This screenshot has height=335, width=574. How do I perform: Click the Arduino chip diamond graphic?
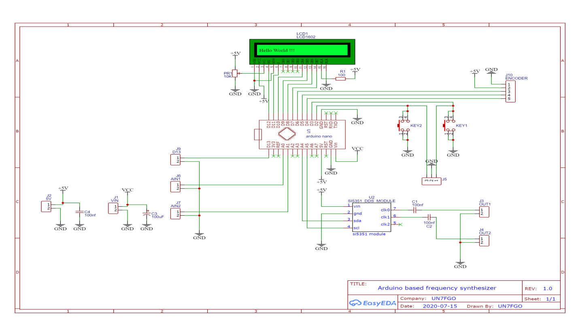tap(287, 134)
